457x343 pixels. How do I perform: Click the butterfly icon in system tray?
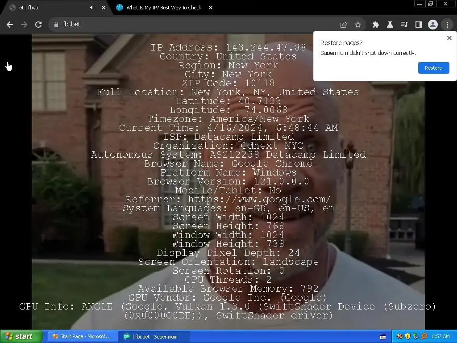tap(400, 337)
